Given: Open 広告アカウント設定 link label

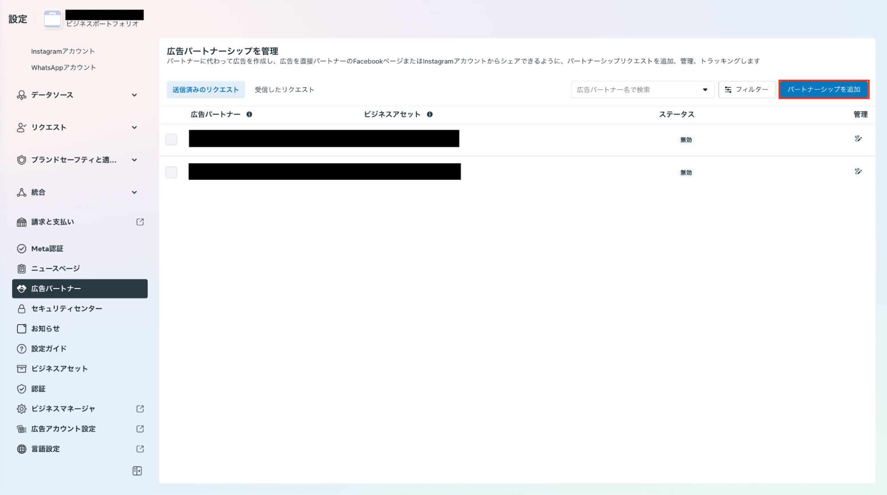Looking at the screenshot, I should tap(63, 429).
